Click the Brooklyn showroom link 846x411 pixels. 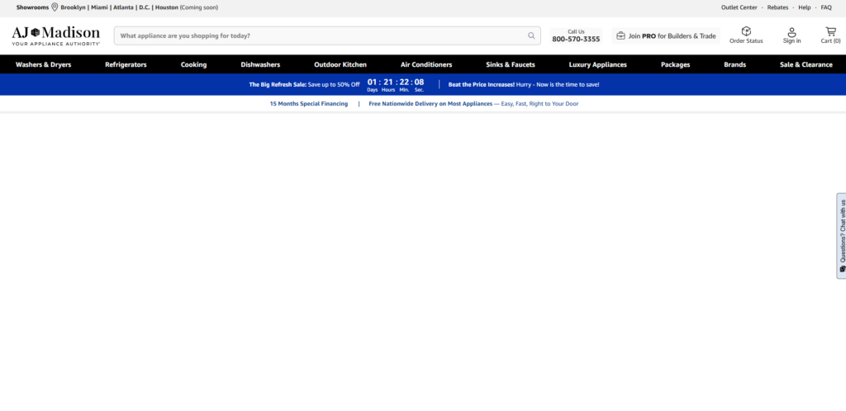(x=74, y=7)
